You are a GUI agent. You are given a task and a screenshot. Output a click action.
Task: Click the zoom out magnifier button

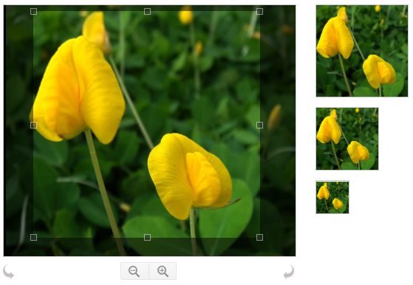point(134,271)
